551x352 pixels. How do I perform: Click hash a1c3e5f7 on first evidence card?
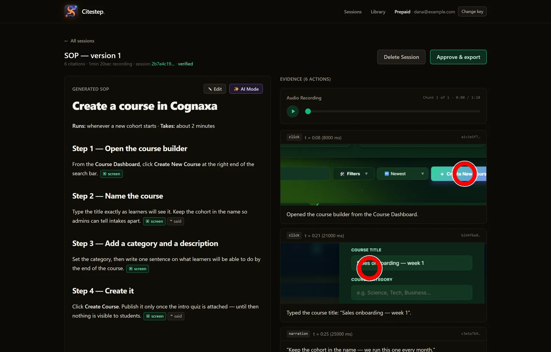(470, 137)
